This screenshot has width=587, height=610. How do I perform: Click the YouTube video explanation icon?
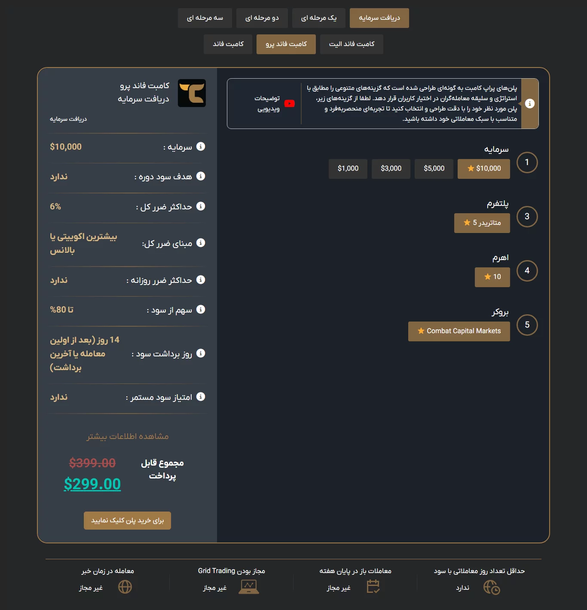point(290,104)
